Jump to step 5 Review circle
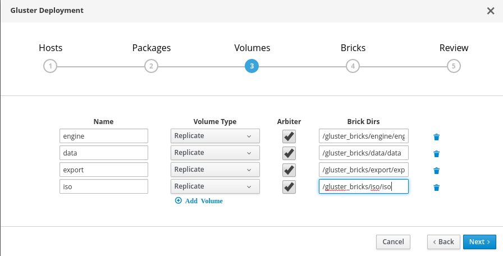The width and height of the screenshot is (503, 256). (454, 66)
